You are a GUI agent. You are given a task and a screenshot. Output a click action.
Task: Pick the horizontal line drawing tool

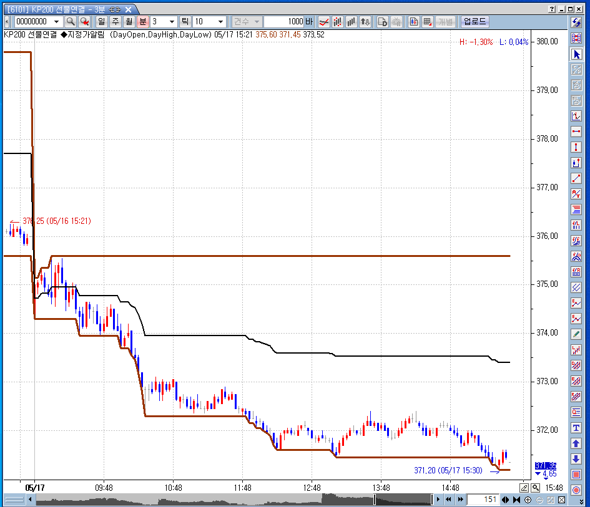(x=576, y=132)
